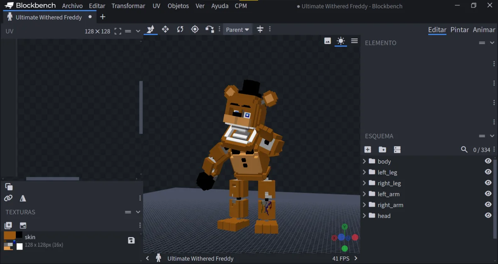Expand the body group

(x=364, y=161)
